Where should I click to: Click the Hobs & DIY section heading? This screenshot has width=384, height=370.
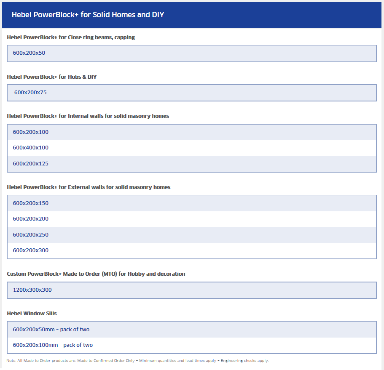[x=52, y=77]
